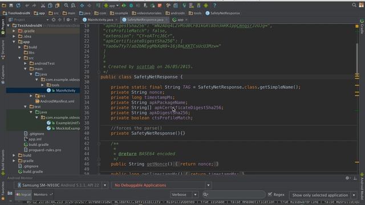The image size is (365, 205).
Task: Click the Paste toolbar icon
Action: [x=57, y=5]
